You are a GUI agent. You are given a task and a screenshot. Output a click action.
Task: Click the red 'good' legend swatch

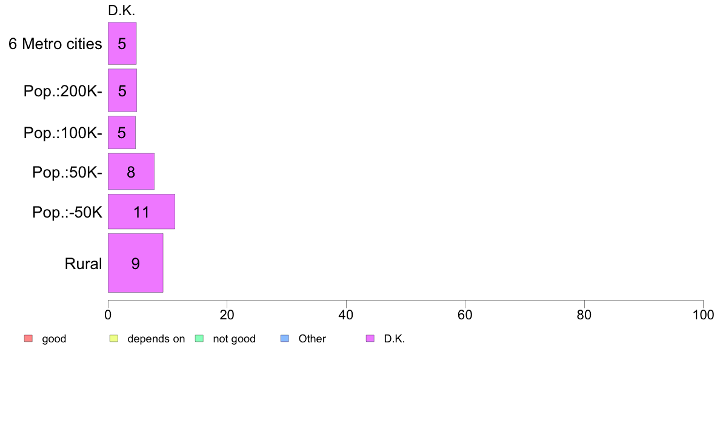tap(28, 339)
